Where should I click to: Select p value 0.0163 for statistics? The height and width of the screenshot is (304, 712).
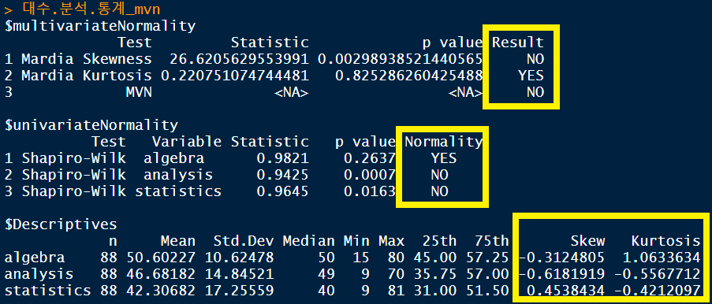370,191
